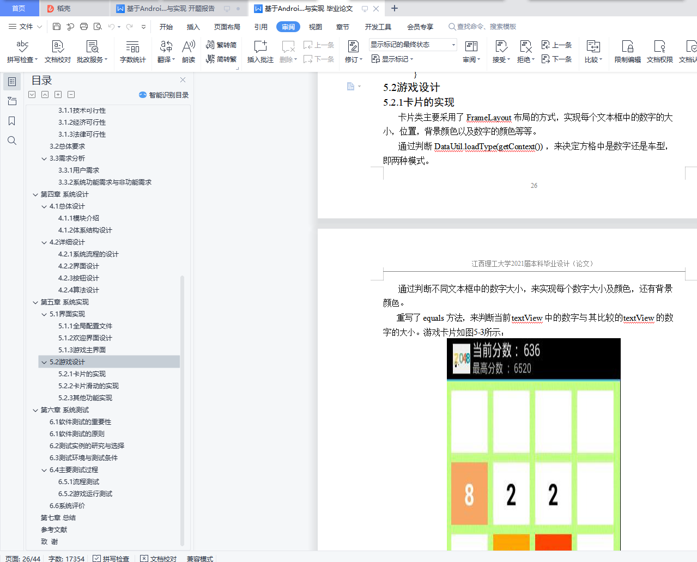Jump to 5.2.1卡片的实现 in outline
The width and height of the screenshot is (697, 562).
82,374
